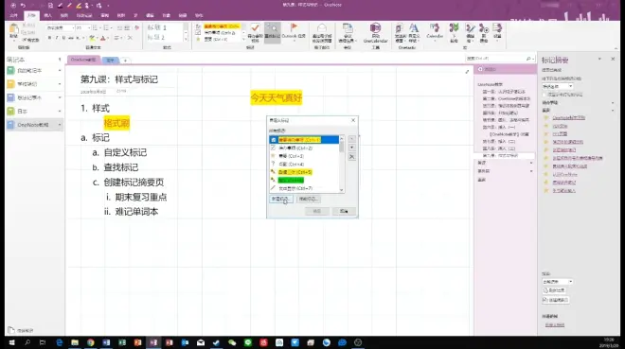Click the Format Painter button
The image size is (625, 349).
click(30, 40)
